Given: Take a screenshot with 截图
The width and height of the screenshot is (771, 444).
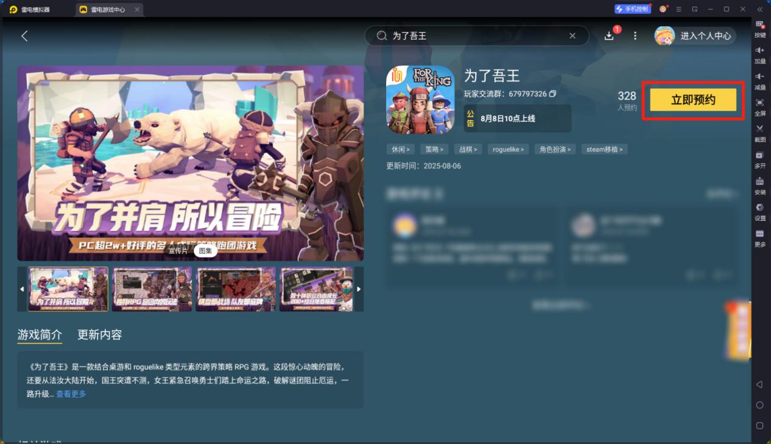Looking at the screenshot, I should 759,133.
